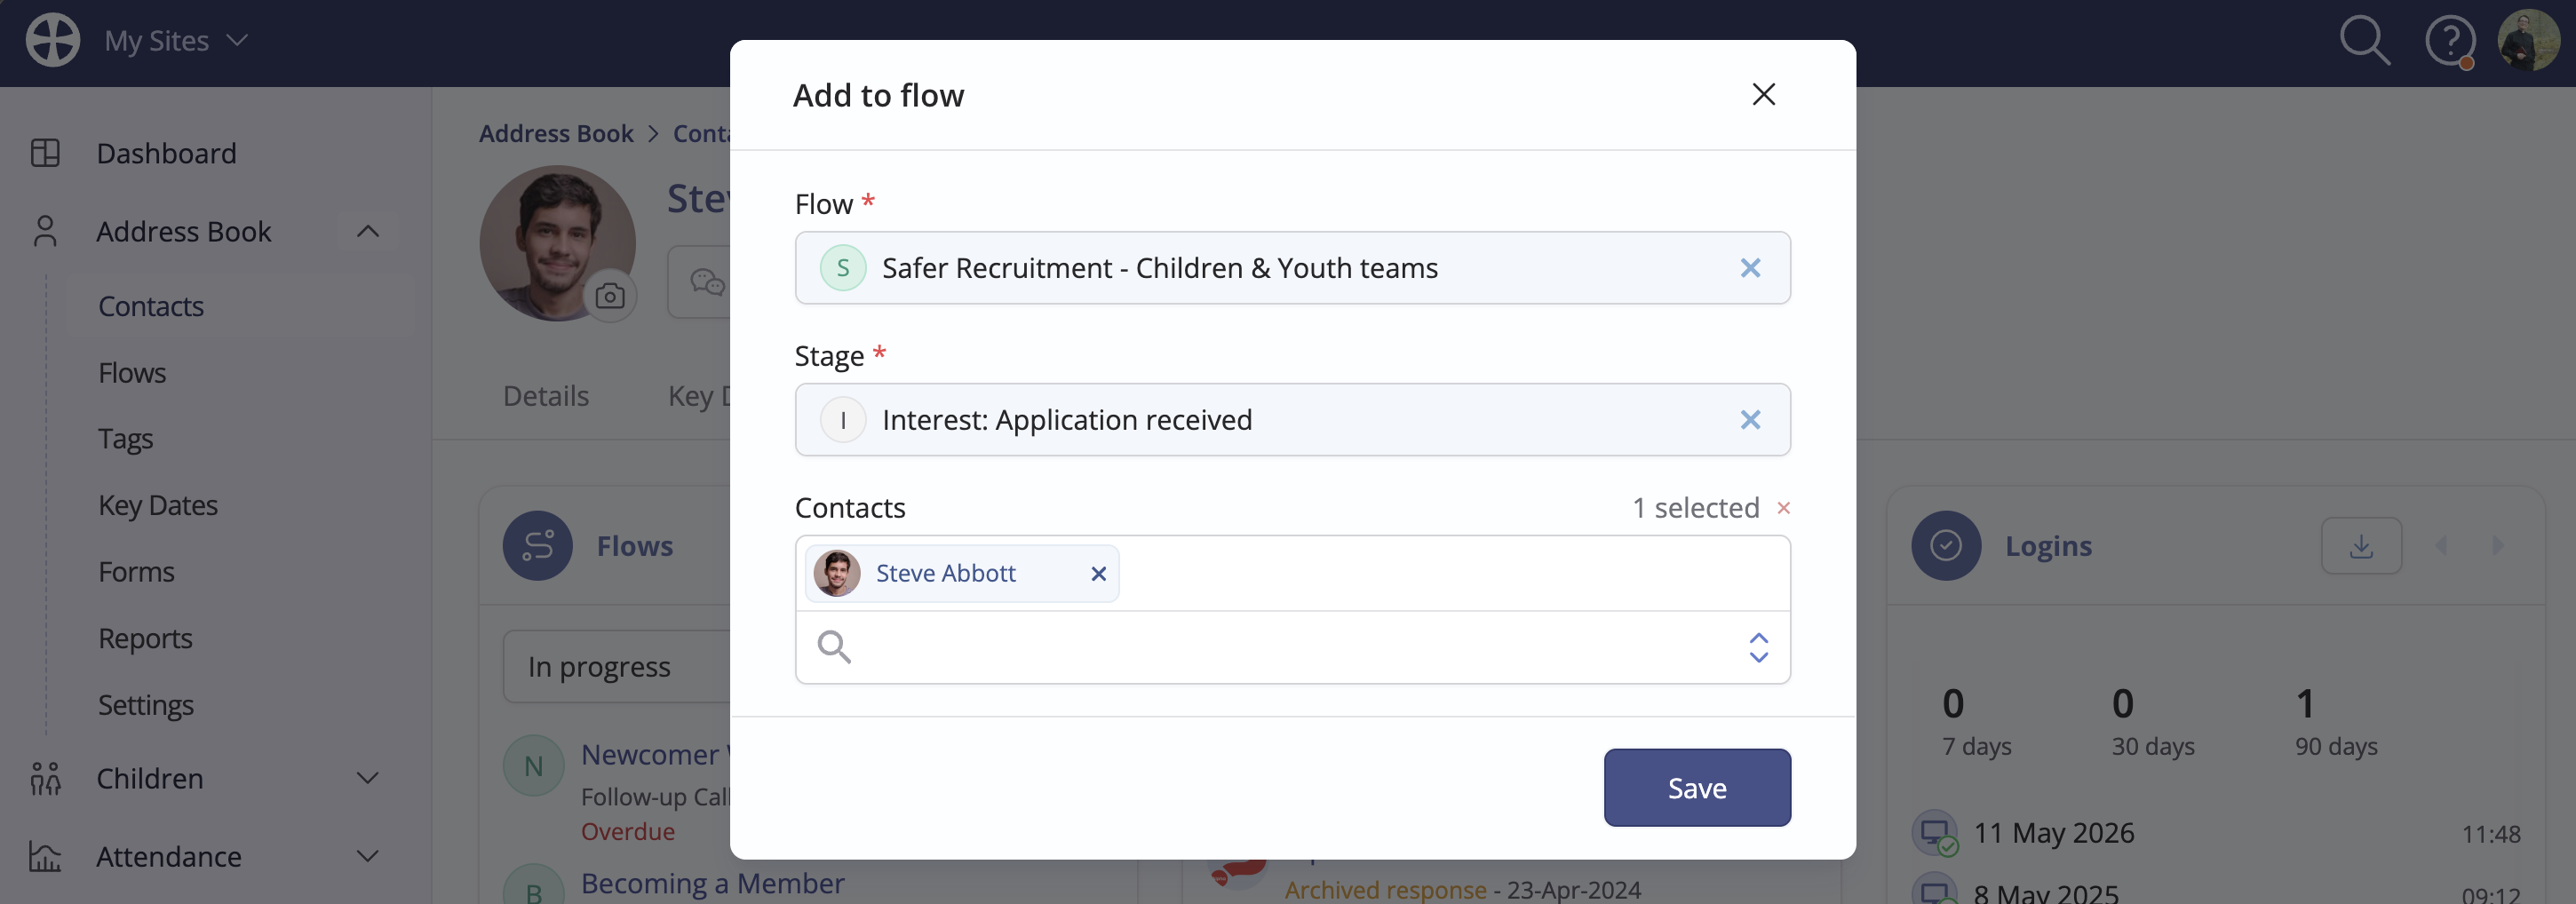This screenshot has height=904, width=2576.
Task: Click the Newcomer flow N badge
Action: (534, 766)
